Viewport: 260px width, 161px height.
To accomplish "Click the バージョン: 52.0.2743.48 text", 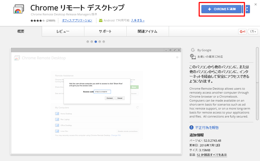I will click(205, 141).
